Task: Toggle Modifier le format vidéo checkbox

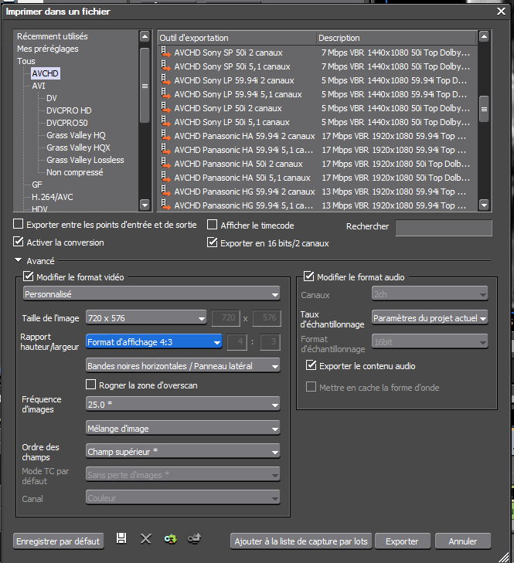Action: 28,276
